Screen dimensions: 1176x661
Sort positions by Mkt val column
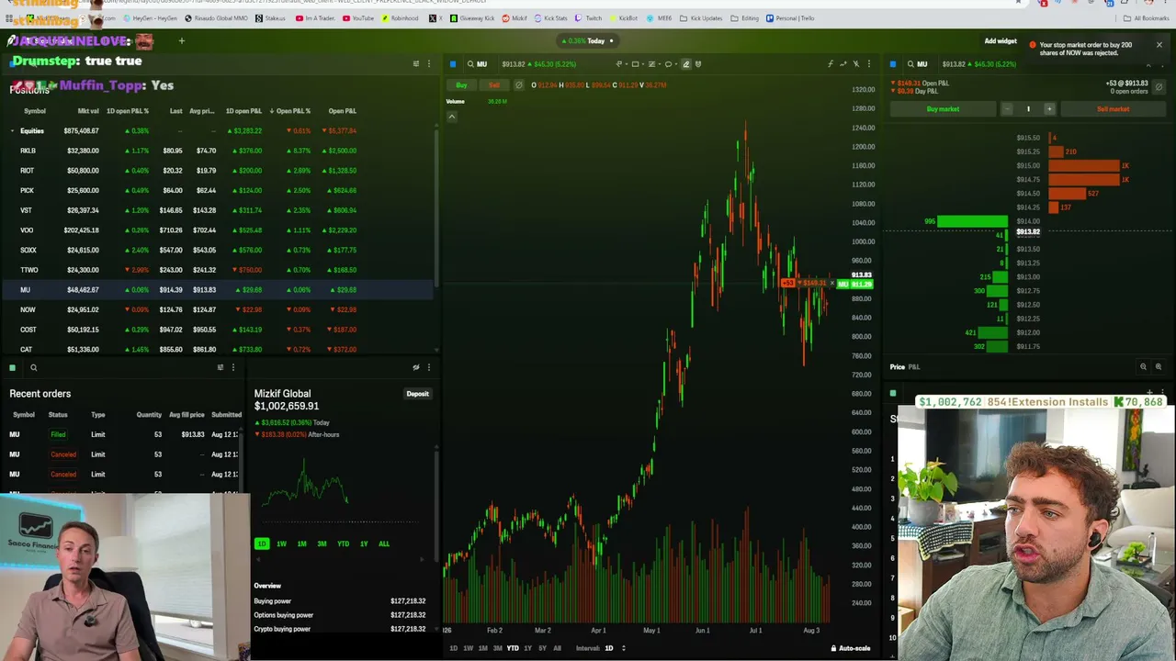point(88,111)
